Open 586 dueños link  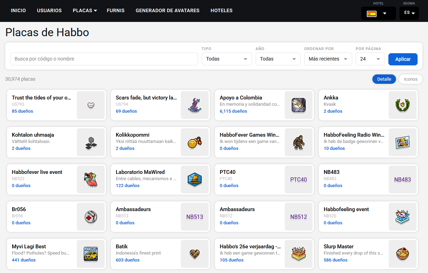(x=336, y=260)
